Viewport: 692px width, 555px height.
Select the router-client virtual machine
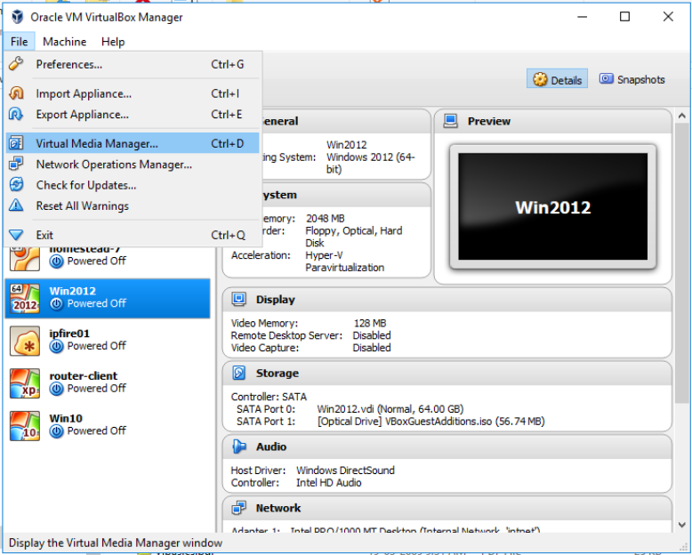coord(108,383)
